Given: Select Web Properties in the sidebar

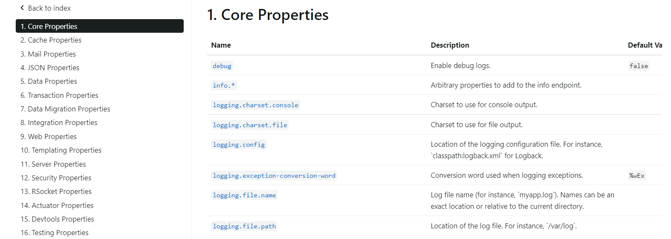Looking at the screenshot, I should pyautogui.click(x=48, y=137).
